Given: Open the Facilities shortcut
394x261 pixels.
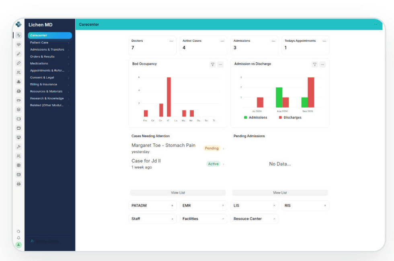Looking at the screenshot, I should (203, 219).
